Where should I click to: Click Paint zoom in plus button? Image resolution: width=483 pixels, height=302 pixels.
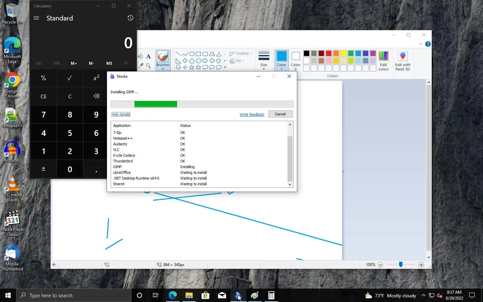pyautogui.click(x=421, y=265)
